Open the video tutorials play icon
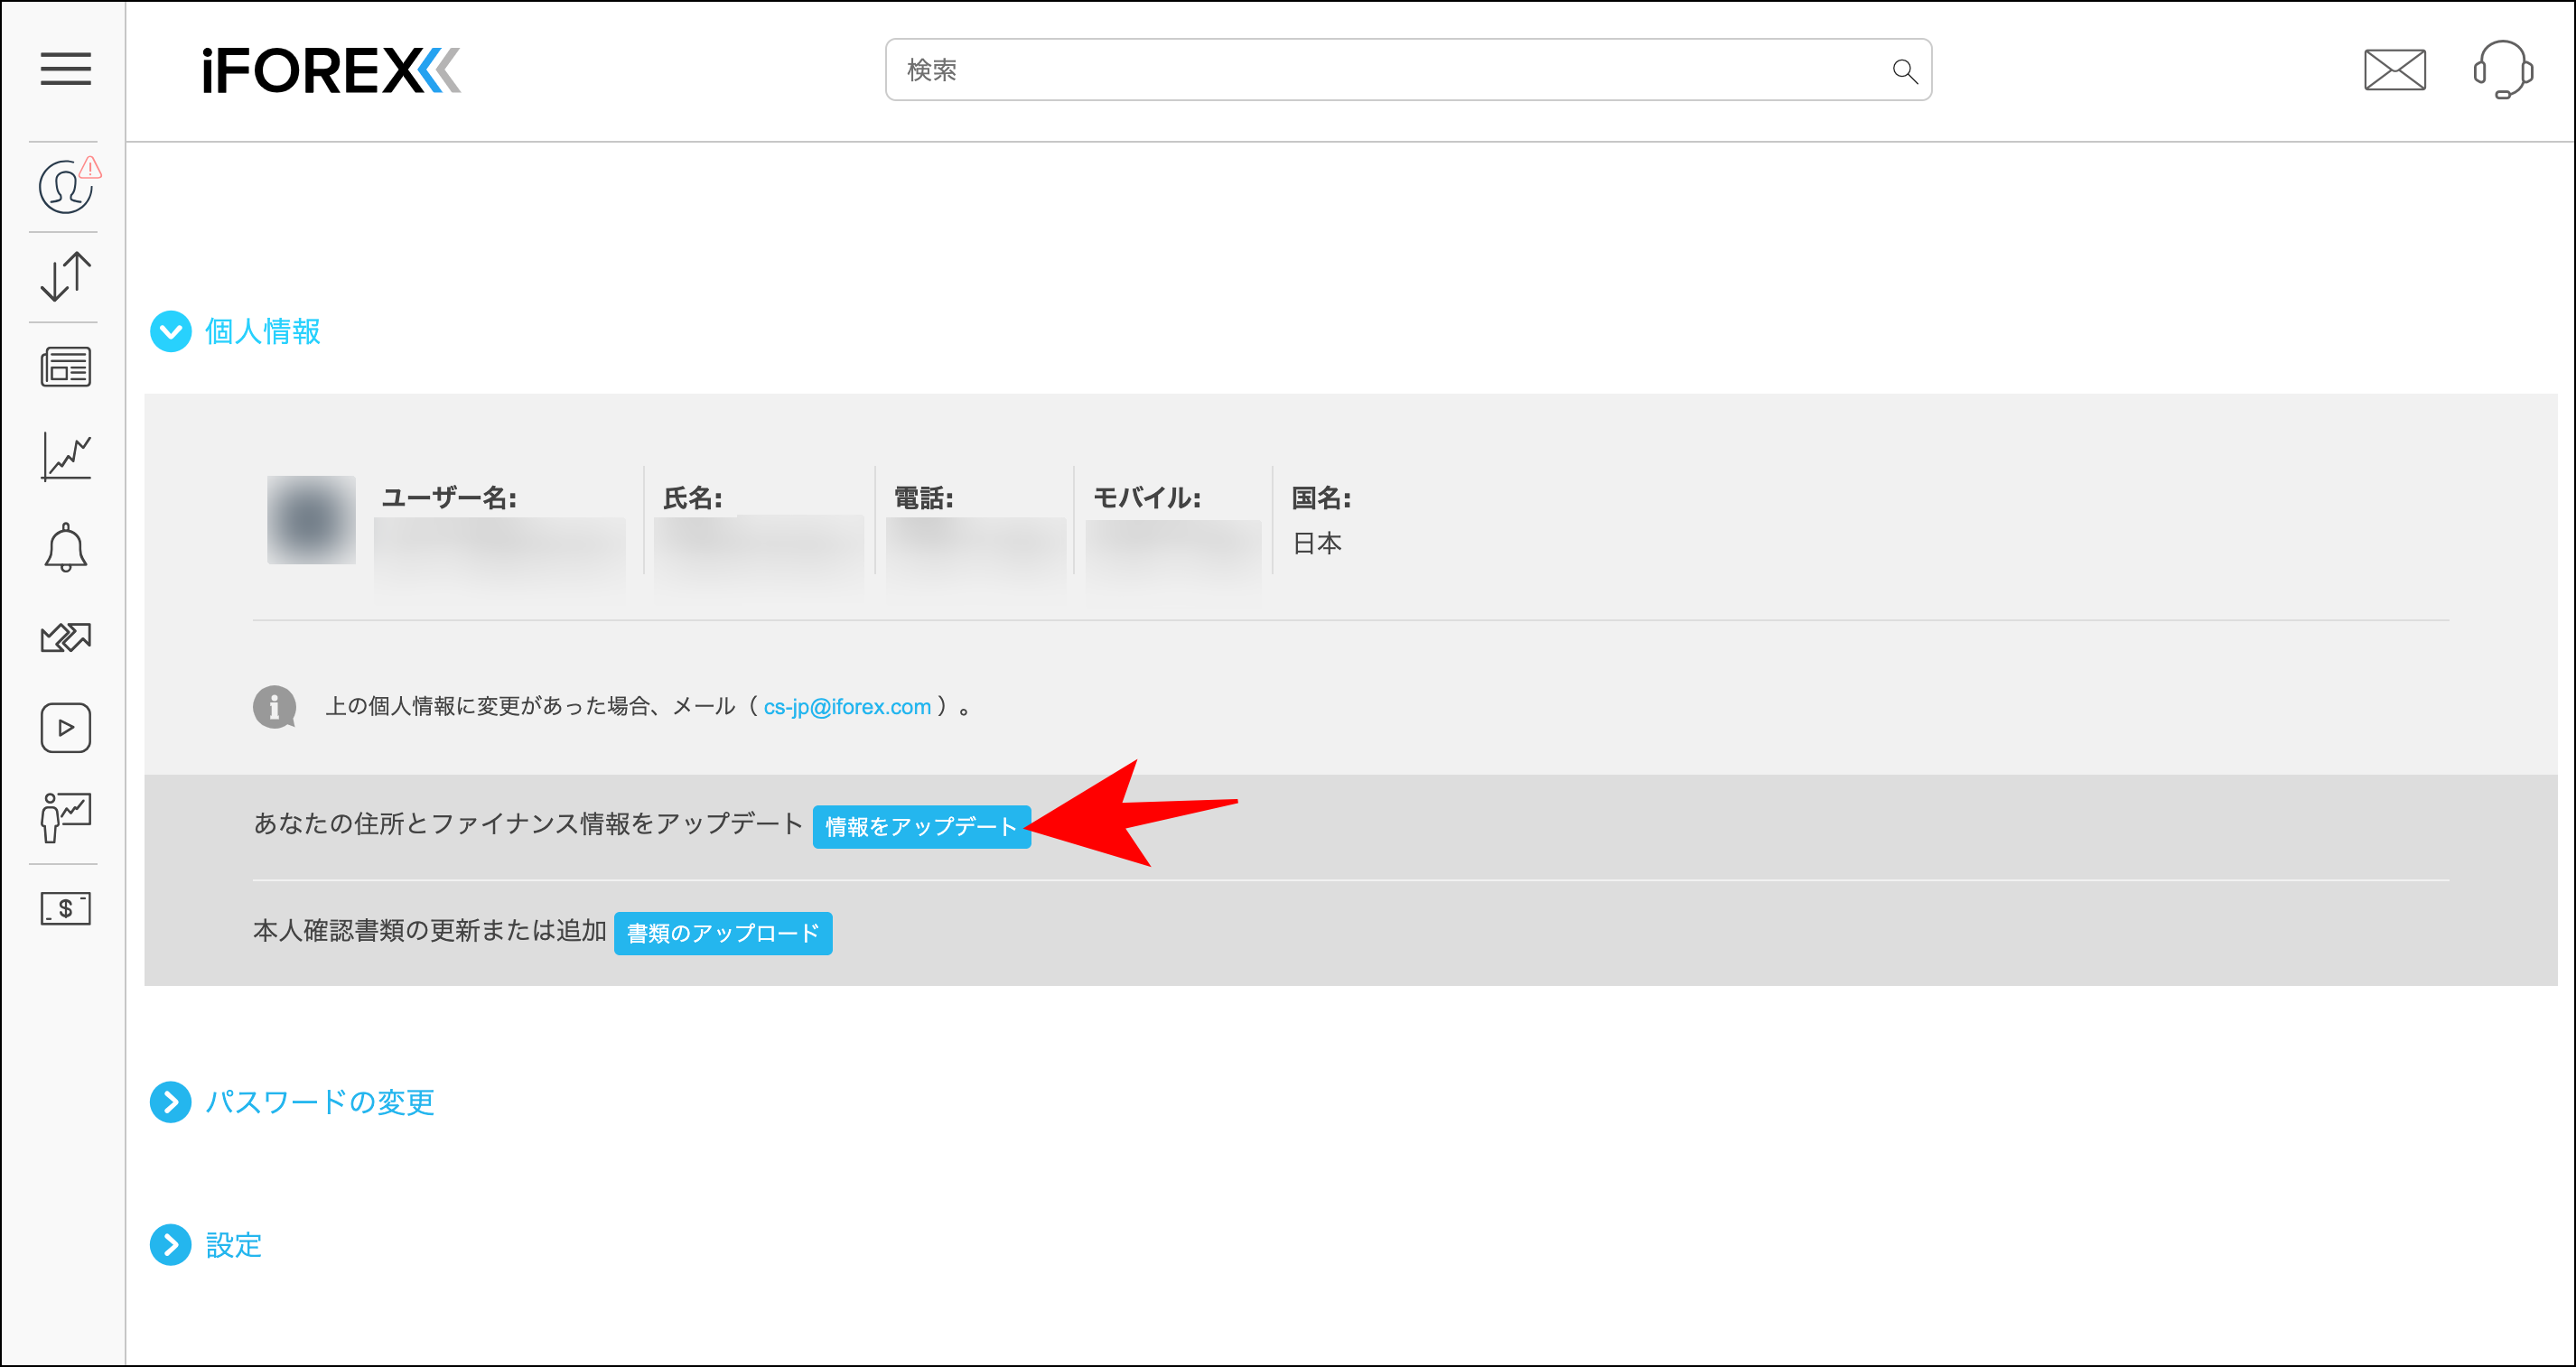 click(x=64, y=727)
